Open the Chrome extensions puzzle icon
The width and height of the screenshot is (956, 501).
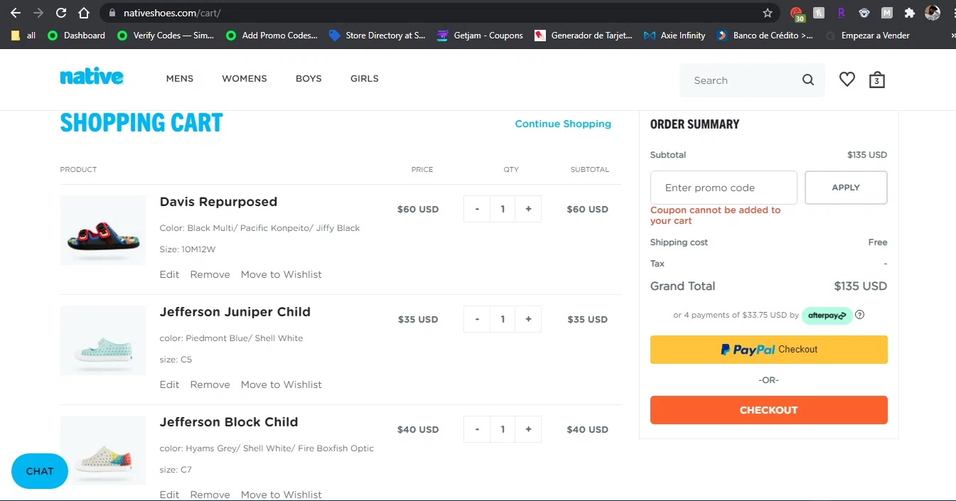pos(909,13)
